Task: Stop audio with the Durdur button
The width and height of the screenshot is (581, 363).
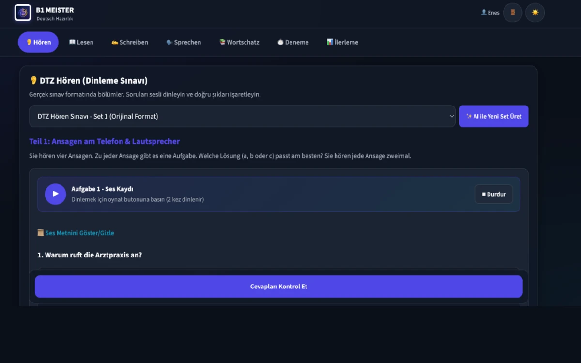Action: click(x=493, y=194)
